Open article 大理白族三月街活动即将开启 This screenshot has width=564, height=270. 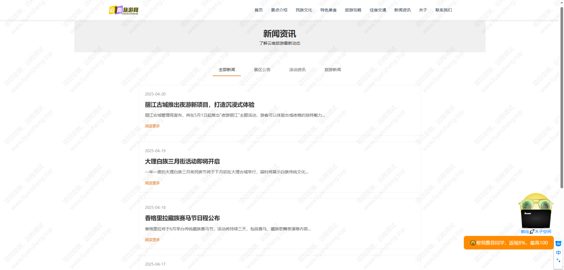(182, 161)
